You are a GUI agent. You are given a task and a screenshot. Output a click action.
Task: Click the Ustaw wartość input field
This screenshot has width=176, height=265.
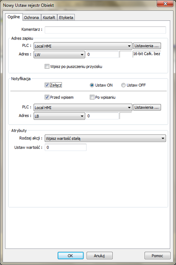[x=66, y=147]
